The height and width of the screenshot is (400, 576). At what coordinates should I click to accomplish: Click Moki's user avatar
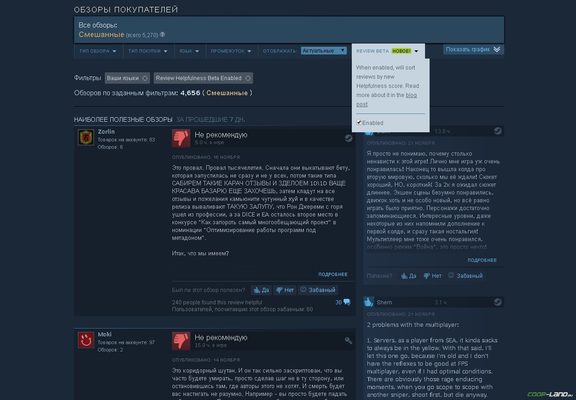pos(86,340)
